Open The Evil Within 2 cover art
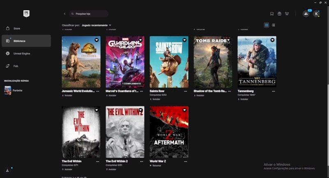 pos(125,132)
